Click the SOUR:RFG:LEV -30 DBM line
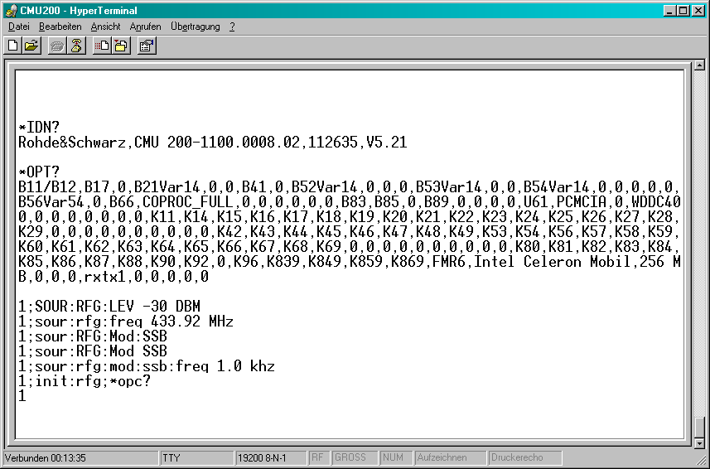 click(109, 307)
